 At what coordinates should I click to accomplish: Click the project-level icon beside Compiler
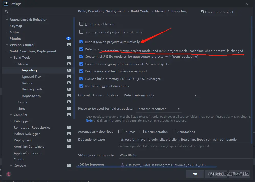tap(69, 115)
